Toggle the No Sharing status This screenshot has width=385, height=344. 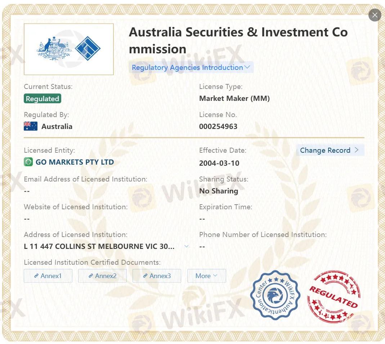point(219,191)
